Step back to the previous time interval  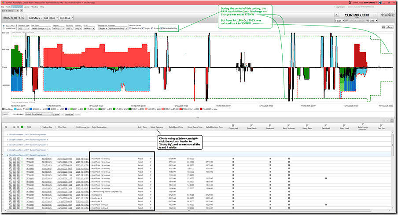click(x=336, y=15)
